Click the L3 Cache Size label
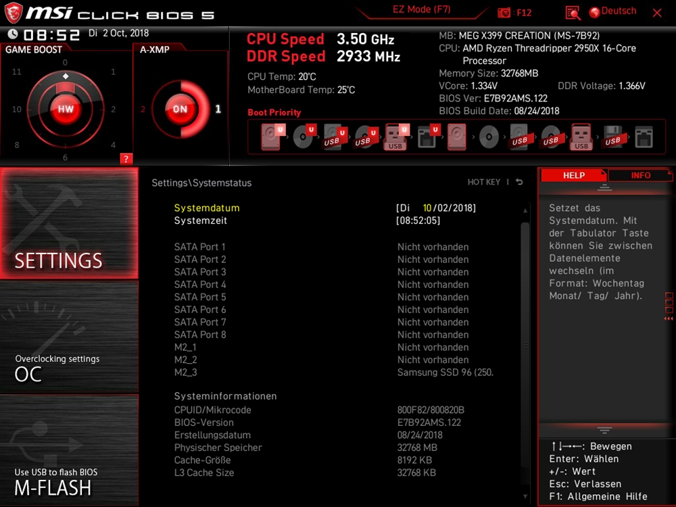The height and width of the screenshot is (507, 676). pyautogui.click(x=204, y=472)
